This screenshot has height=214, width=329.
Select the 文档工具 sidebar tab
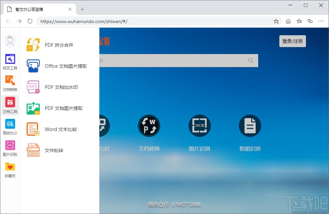tap(10, 105)
